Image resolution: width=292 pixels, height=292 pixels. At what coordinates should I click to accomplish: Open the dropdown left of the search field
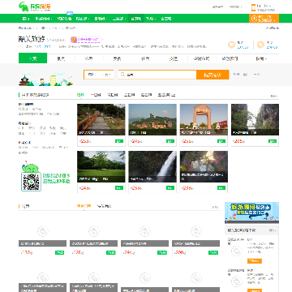[x=99, y=75]
